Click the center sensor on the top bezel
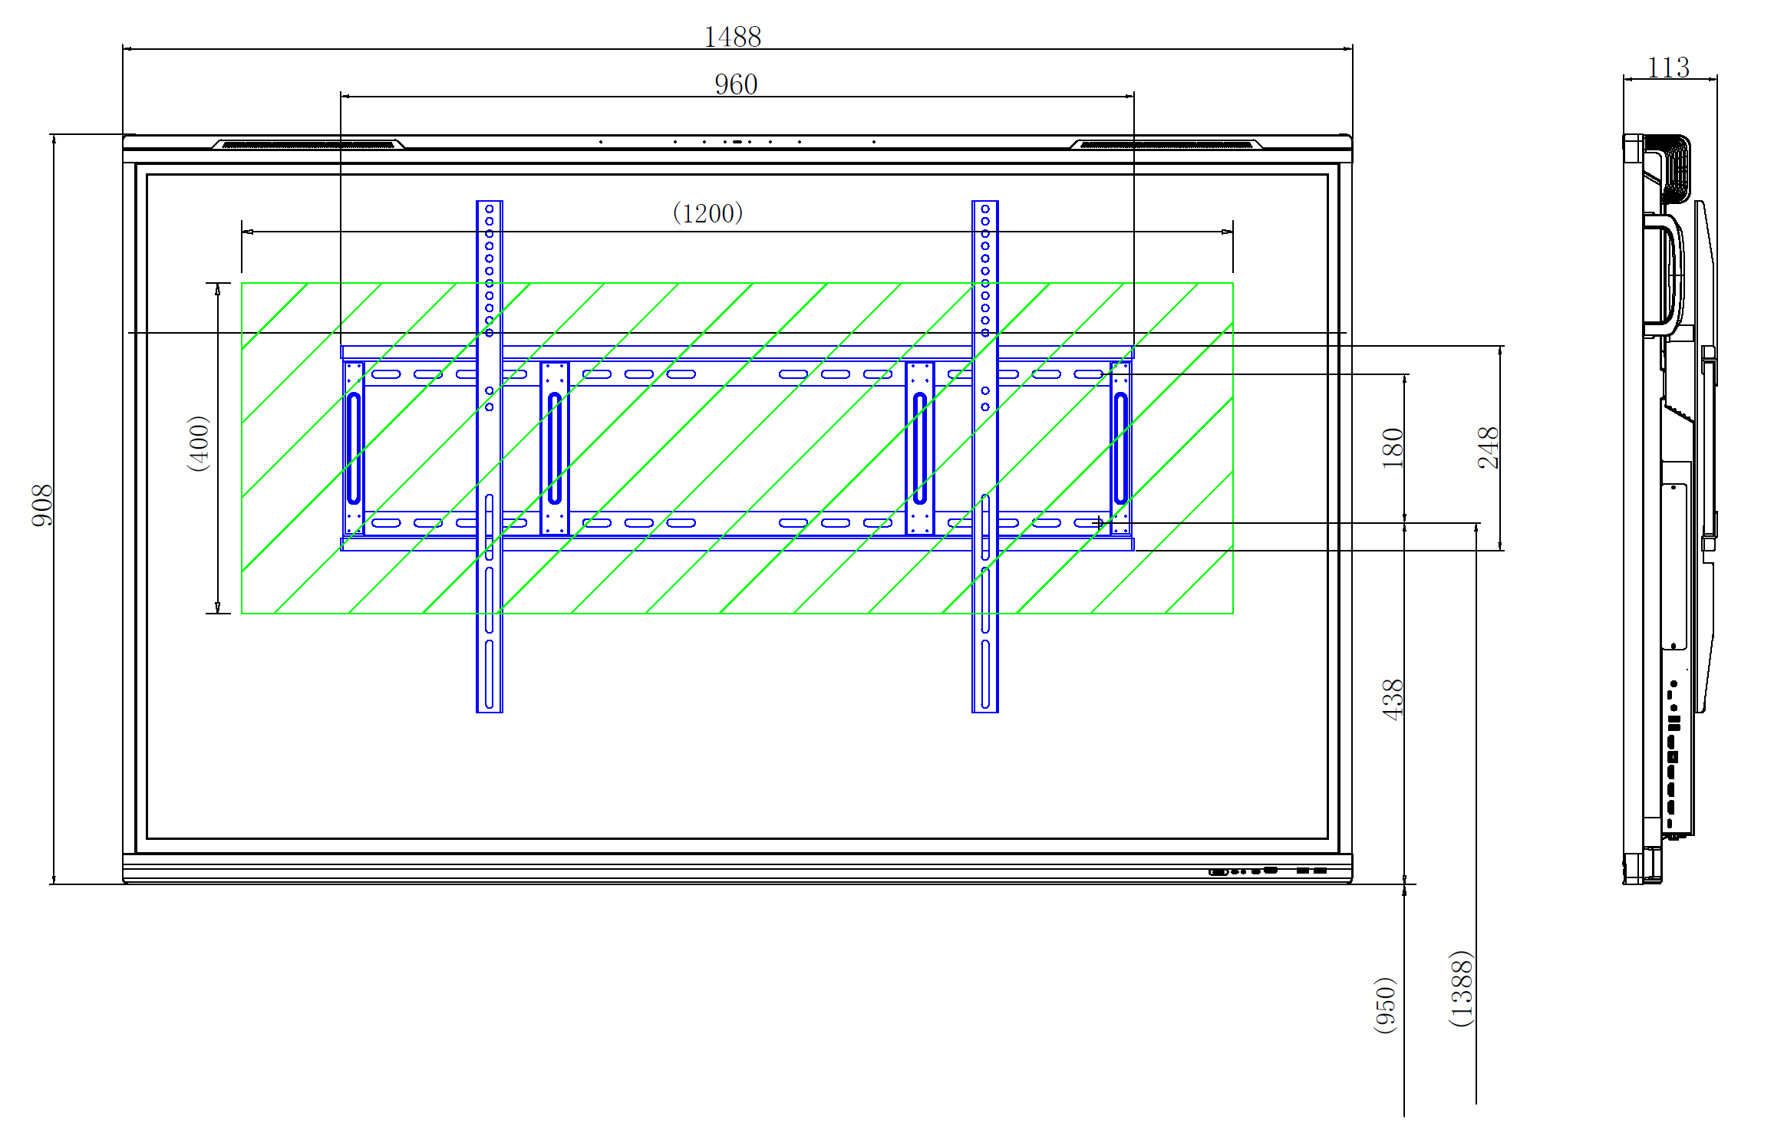 pos(737,142)
